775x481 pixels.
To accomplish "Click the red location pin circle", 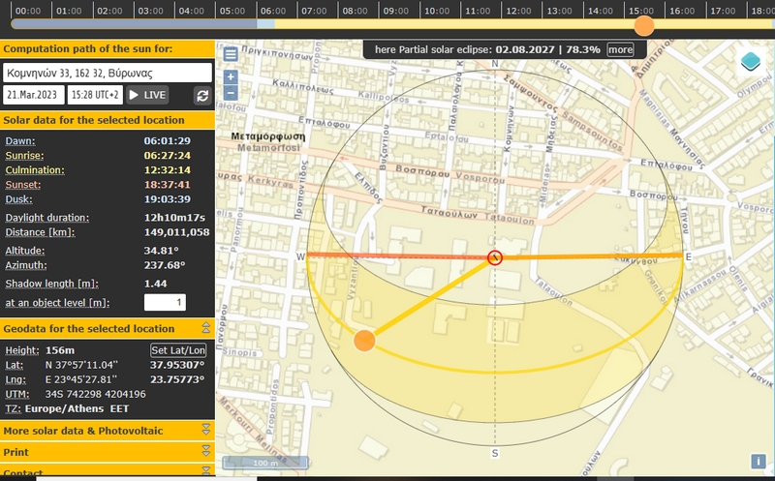I will point(495,257).
